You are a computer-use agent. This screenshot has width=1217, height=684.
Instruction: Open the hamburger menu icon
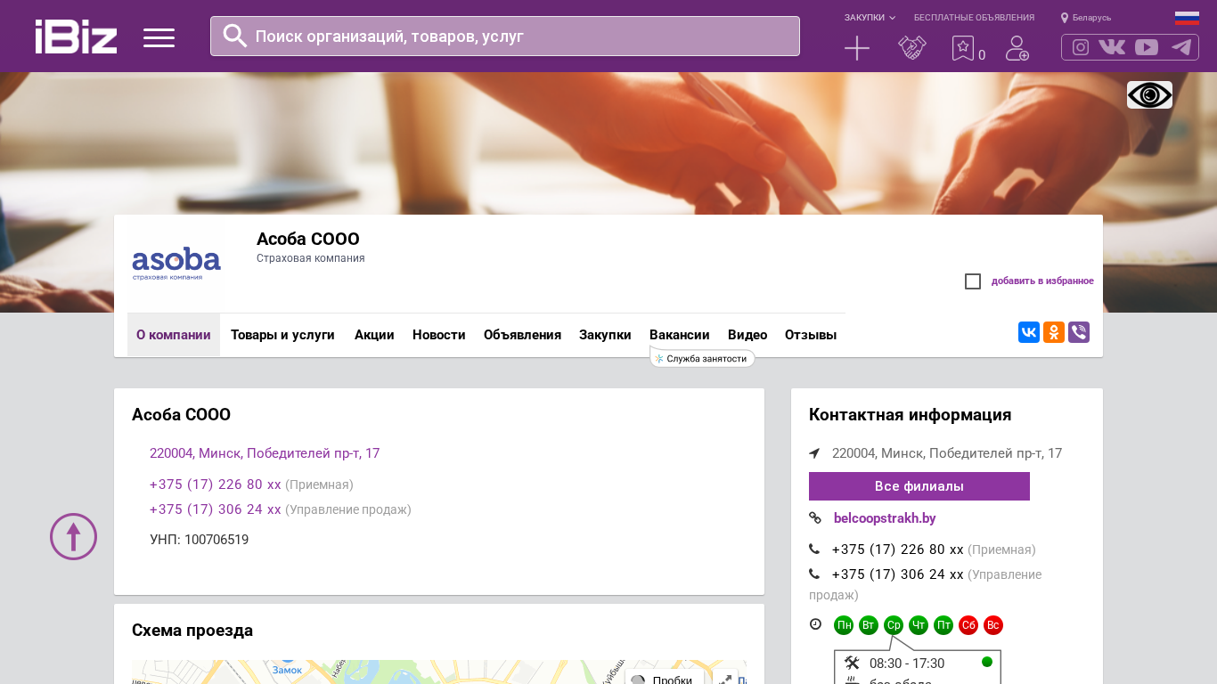[159, 37]
